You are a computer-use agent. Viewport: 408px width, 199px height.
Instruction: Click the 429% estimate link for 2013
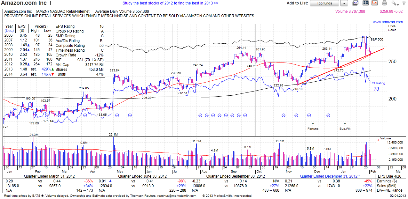click(x=46, y=70)
